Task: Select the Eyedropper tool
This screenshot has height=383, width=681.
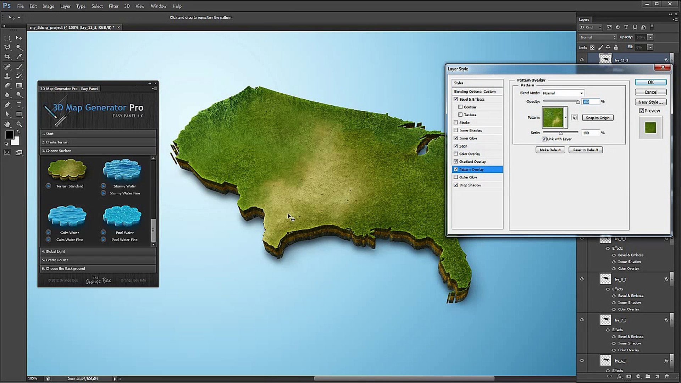Action: 19,57
